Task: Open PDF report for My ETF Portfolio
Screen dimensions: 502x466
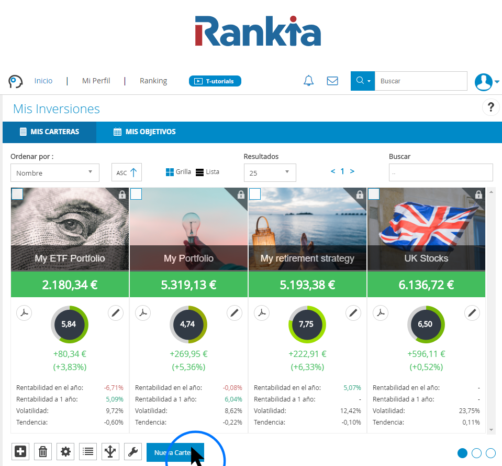Action: [25, 313]
